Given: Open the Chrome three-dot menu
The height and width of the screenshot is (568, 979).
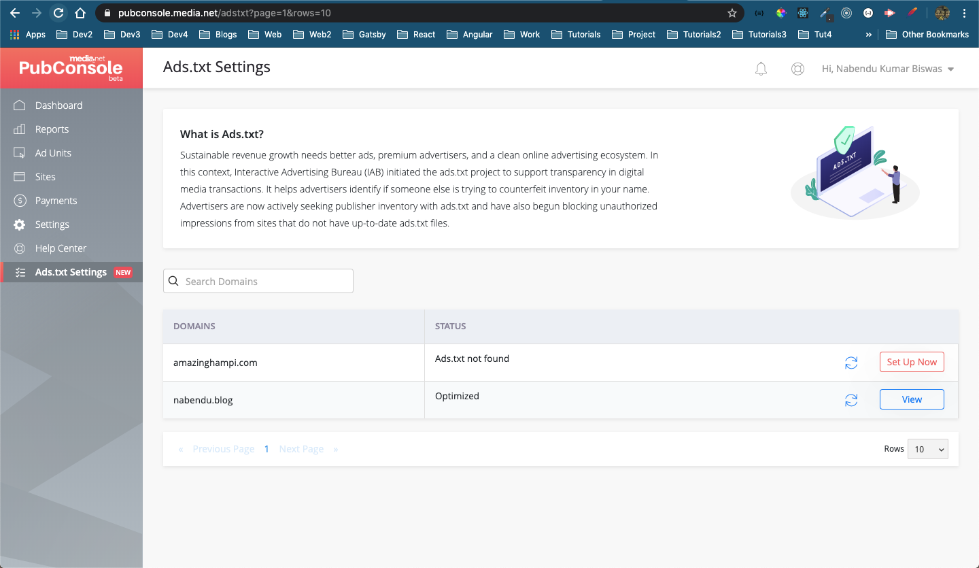Looking at the screenshot, I should tap(964, 13).
